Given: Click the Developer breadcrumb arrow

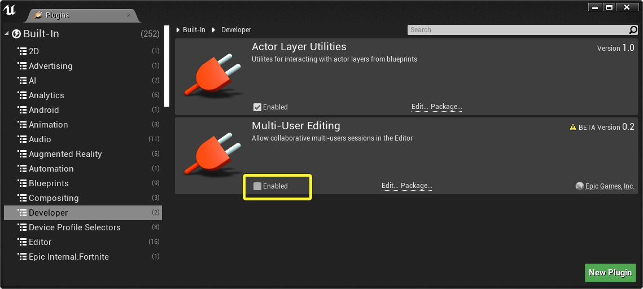Looking at the screenshot, I should coord(213,30).
